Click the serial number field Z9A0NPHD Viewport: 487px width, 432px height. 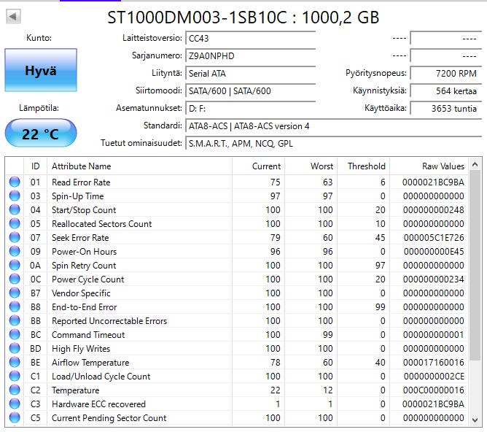(249, 55)
